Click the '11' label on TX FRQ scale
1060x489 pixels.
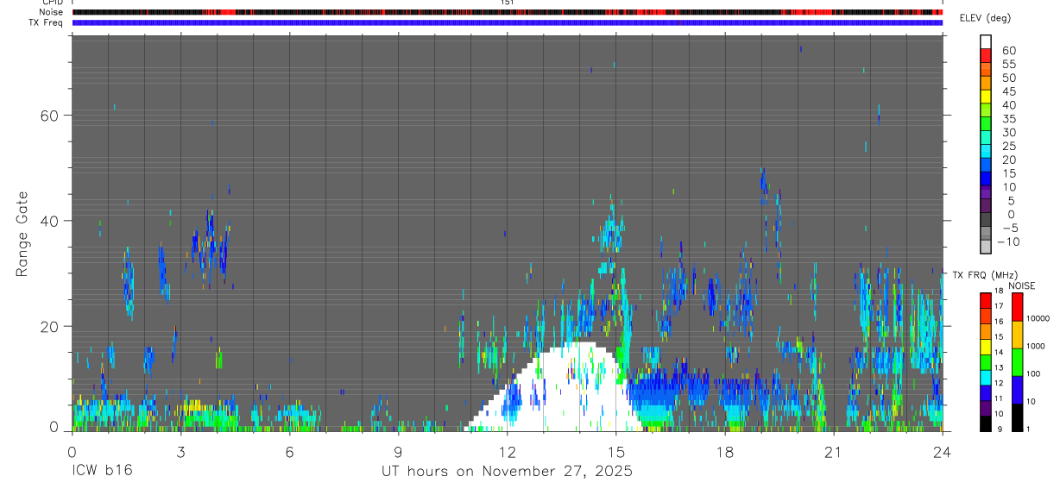(x=999, y=399)
